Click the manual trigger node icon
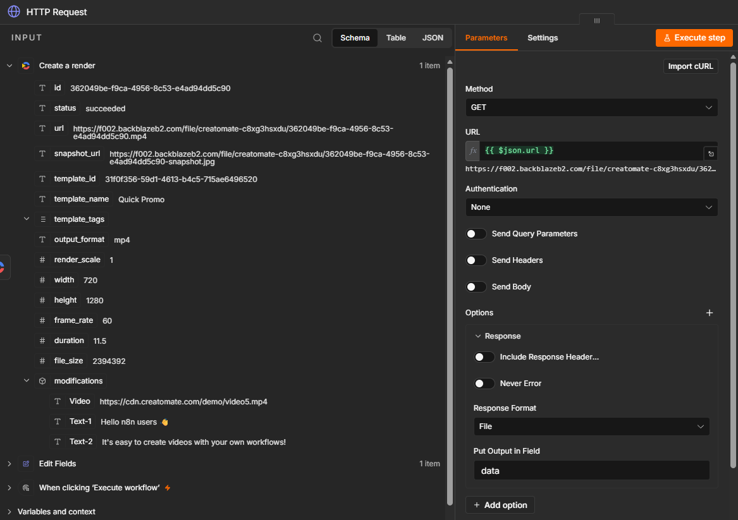The width and height of the screenshot is (738, 520). tap(27, 488)
